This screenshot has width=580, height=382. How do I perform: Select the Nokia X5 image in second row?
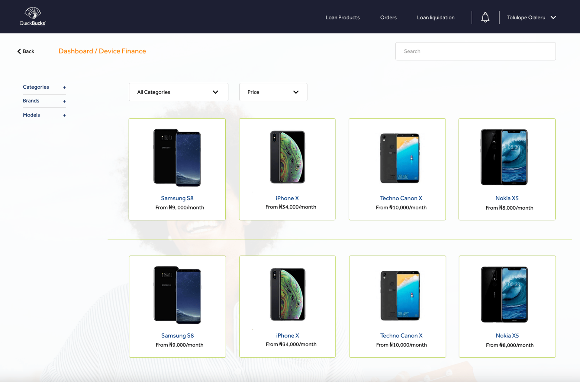click(504, 294)
